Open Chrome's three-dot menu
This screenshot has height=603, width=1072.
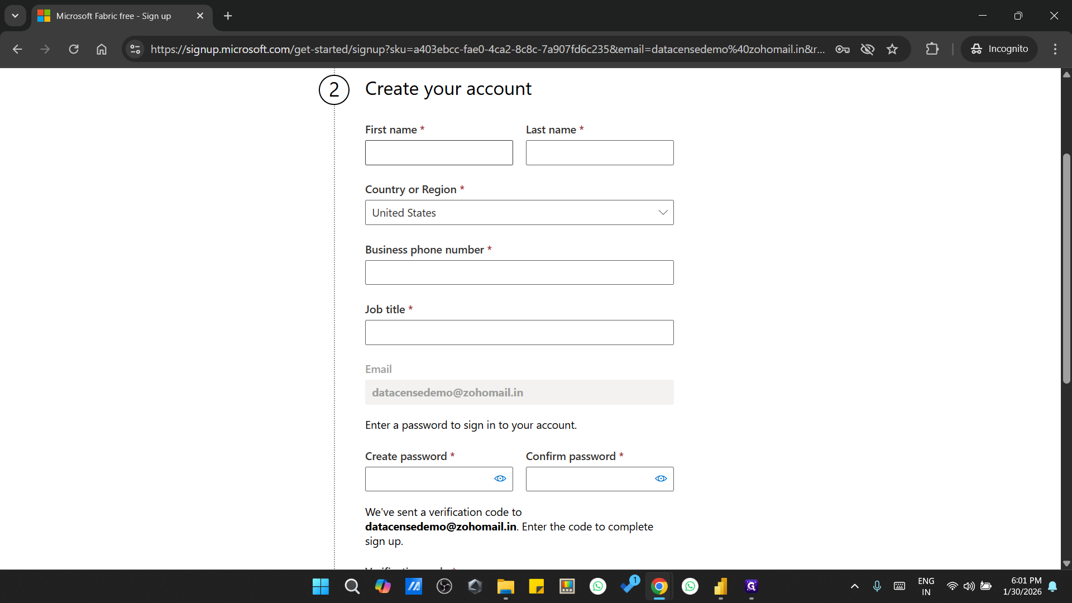click(x=1055, y=49)
